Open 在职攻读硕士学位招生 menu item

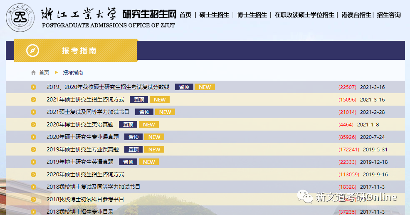click(304, 15)
